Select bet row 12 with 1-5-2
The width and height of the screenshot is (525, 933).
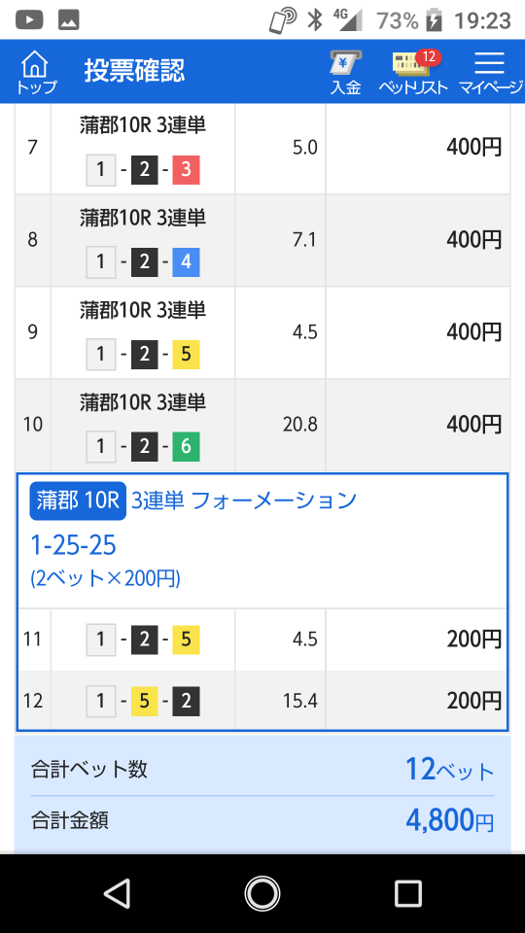[x=262, y=701]
